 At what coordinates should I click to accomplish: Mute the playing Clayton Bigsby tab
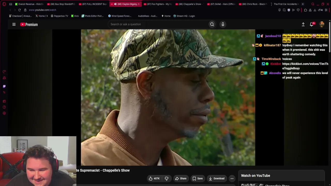point(115,4)
